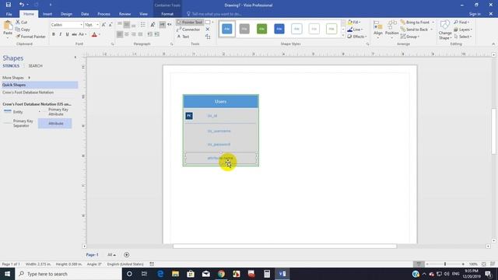Open Chrome from the taskbar
The height and width of the screenshot is (280, 498).
pyautogui.click(x=221, y=274)
